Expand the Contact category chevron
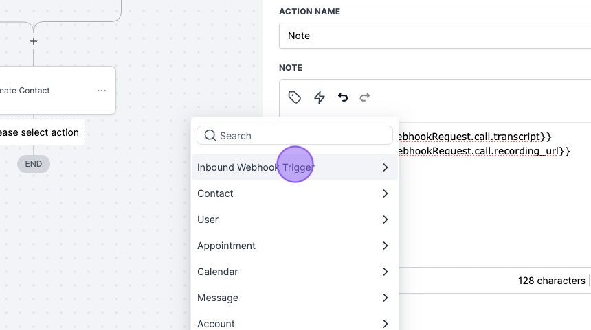Image resolution: width=591 pixels, height=330 pixels. coord(386,193)
